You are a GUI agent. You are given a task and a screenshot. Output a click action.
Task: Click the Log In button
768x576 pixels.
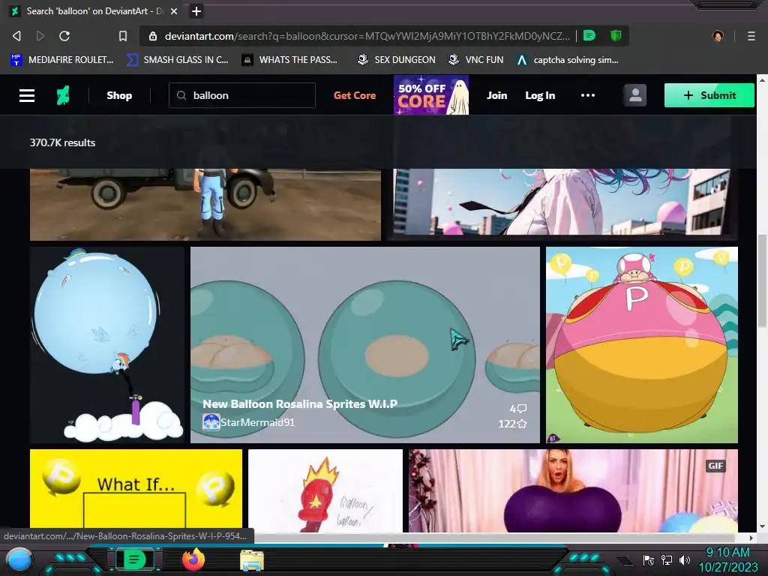coord(540,95)
